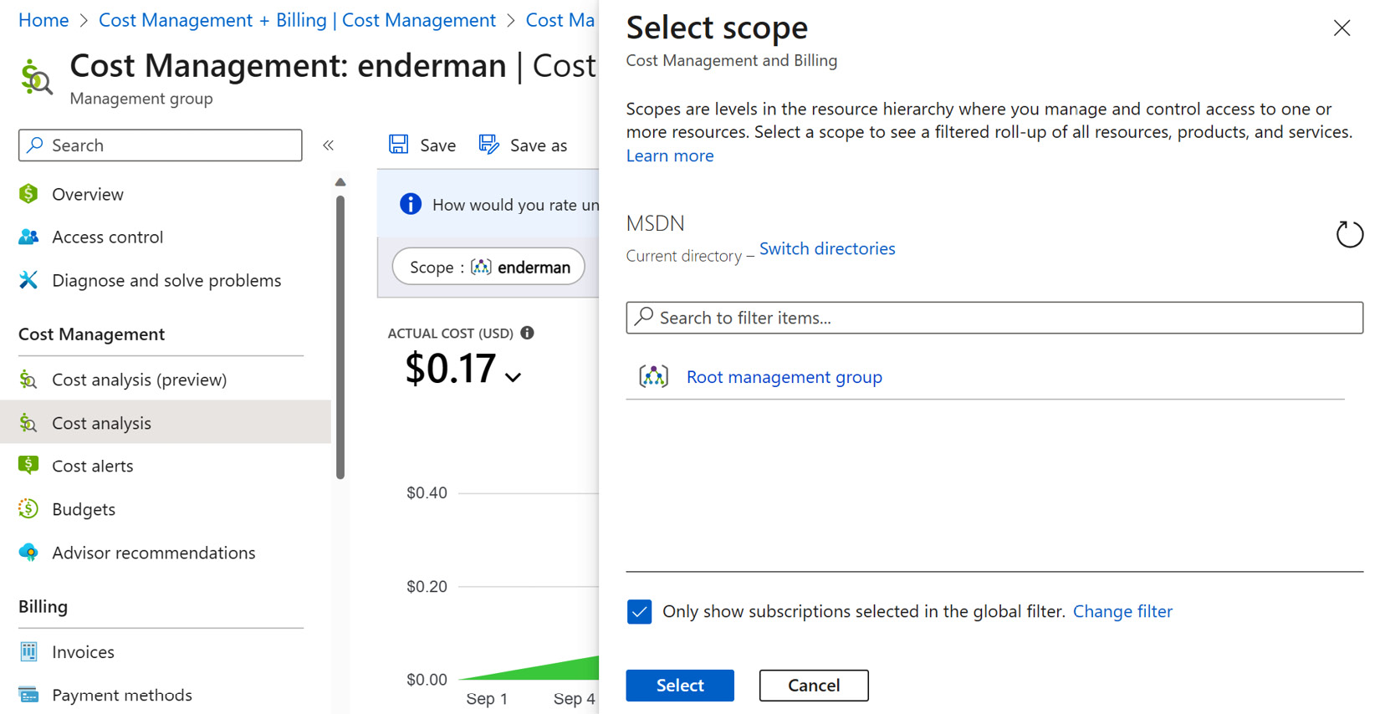Viewport: 1380px width, 714px height.
Task: Open Cost Management + Billing breadcrumb
Action: [297, 20]
